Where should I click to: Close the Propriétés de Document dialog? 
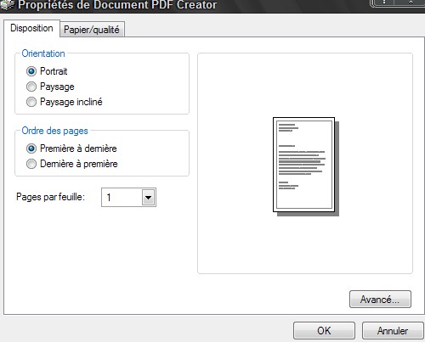tap(411, 3)
